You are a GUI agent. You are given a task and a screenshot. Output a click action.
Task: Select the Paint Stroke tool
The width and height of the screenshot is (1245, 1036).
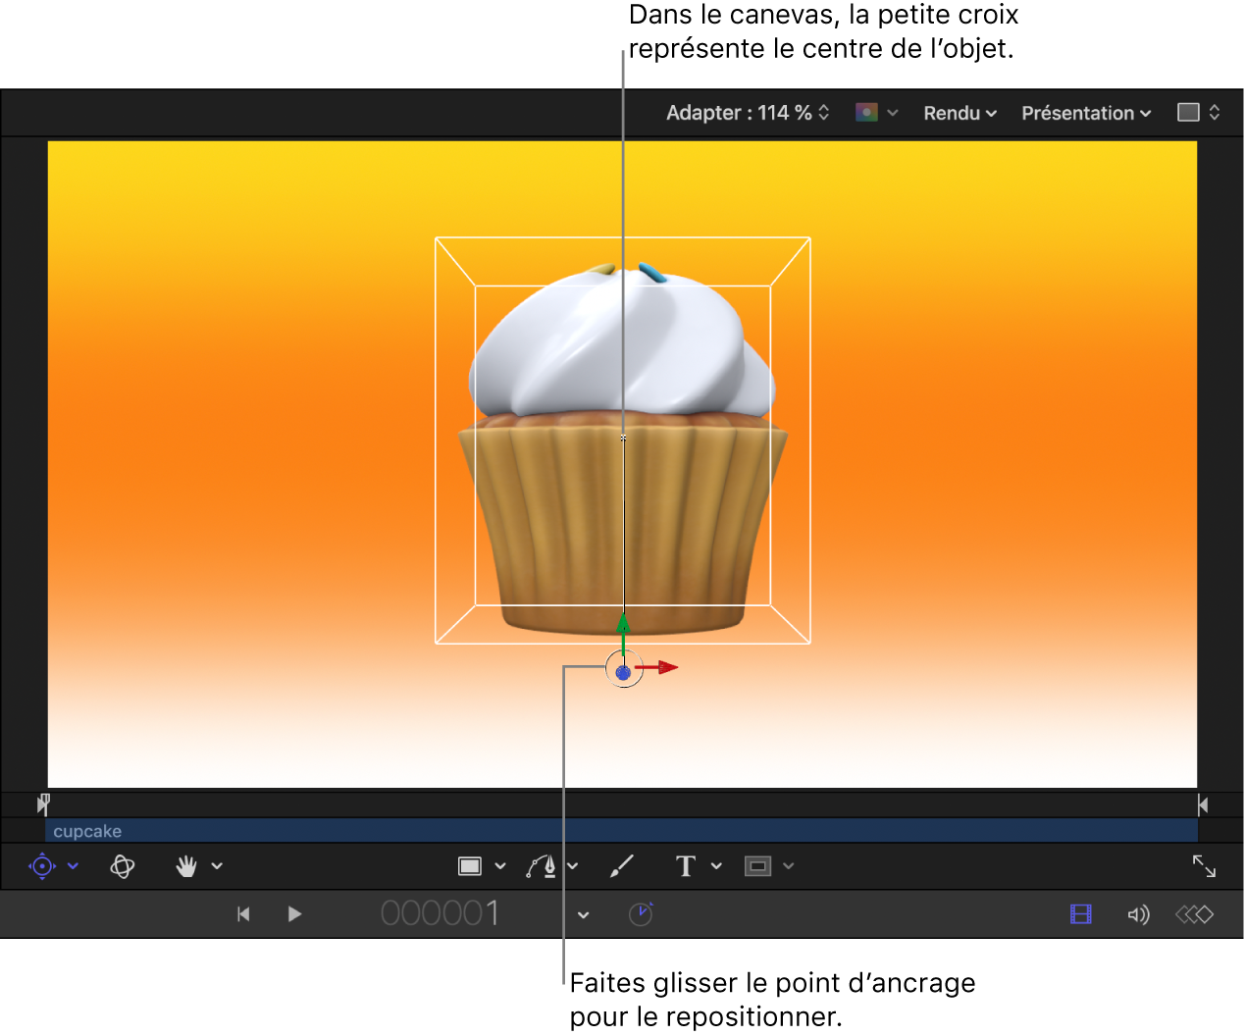coord(623,865)
